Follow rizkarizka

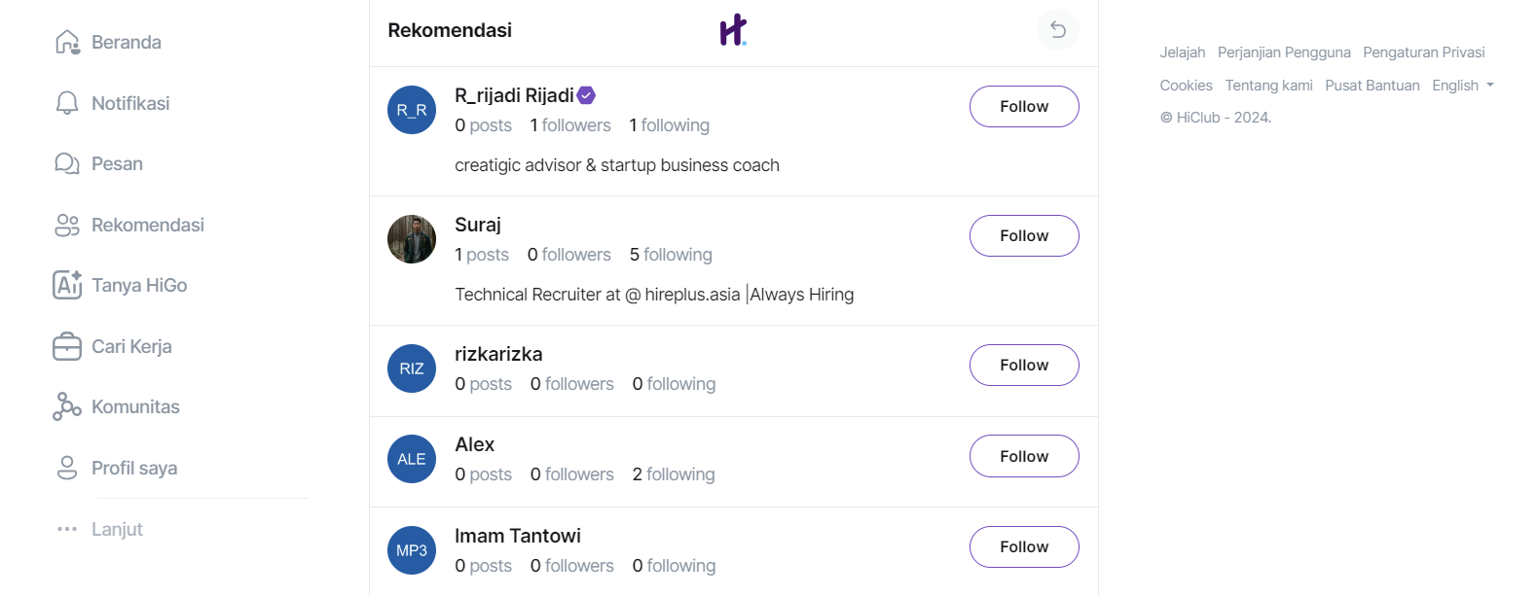point(1024,365)
